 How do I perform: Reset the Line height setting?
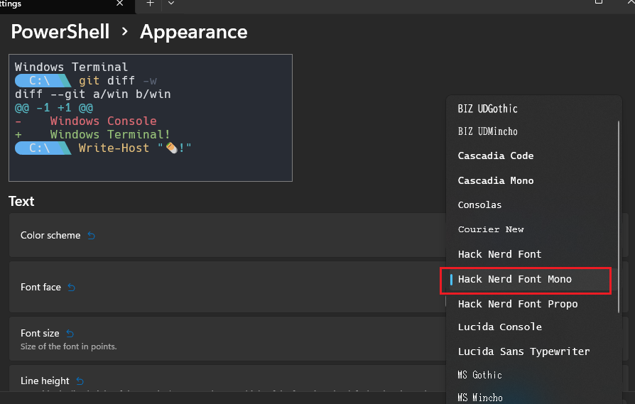pyautogui.click(x=80, y=381)
